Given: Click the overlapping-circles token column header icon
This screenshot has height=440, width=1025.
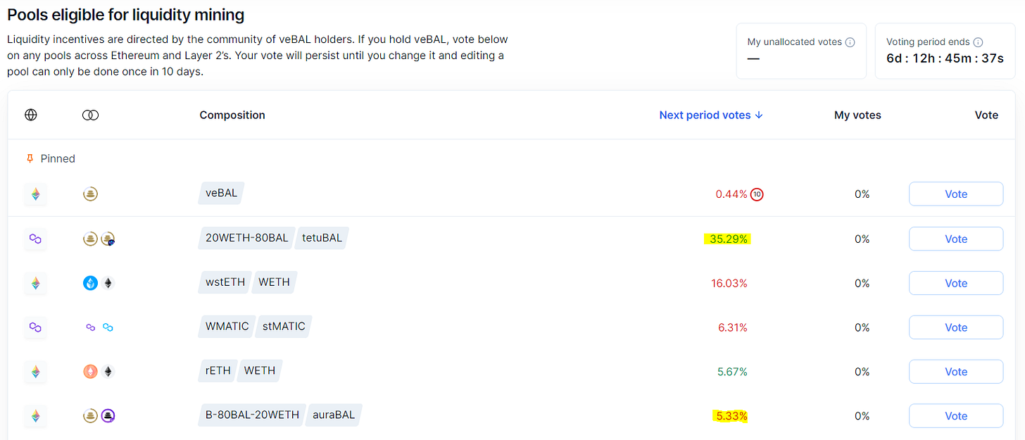Looking at the screenshot, I should (90, 115).
